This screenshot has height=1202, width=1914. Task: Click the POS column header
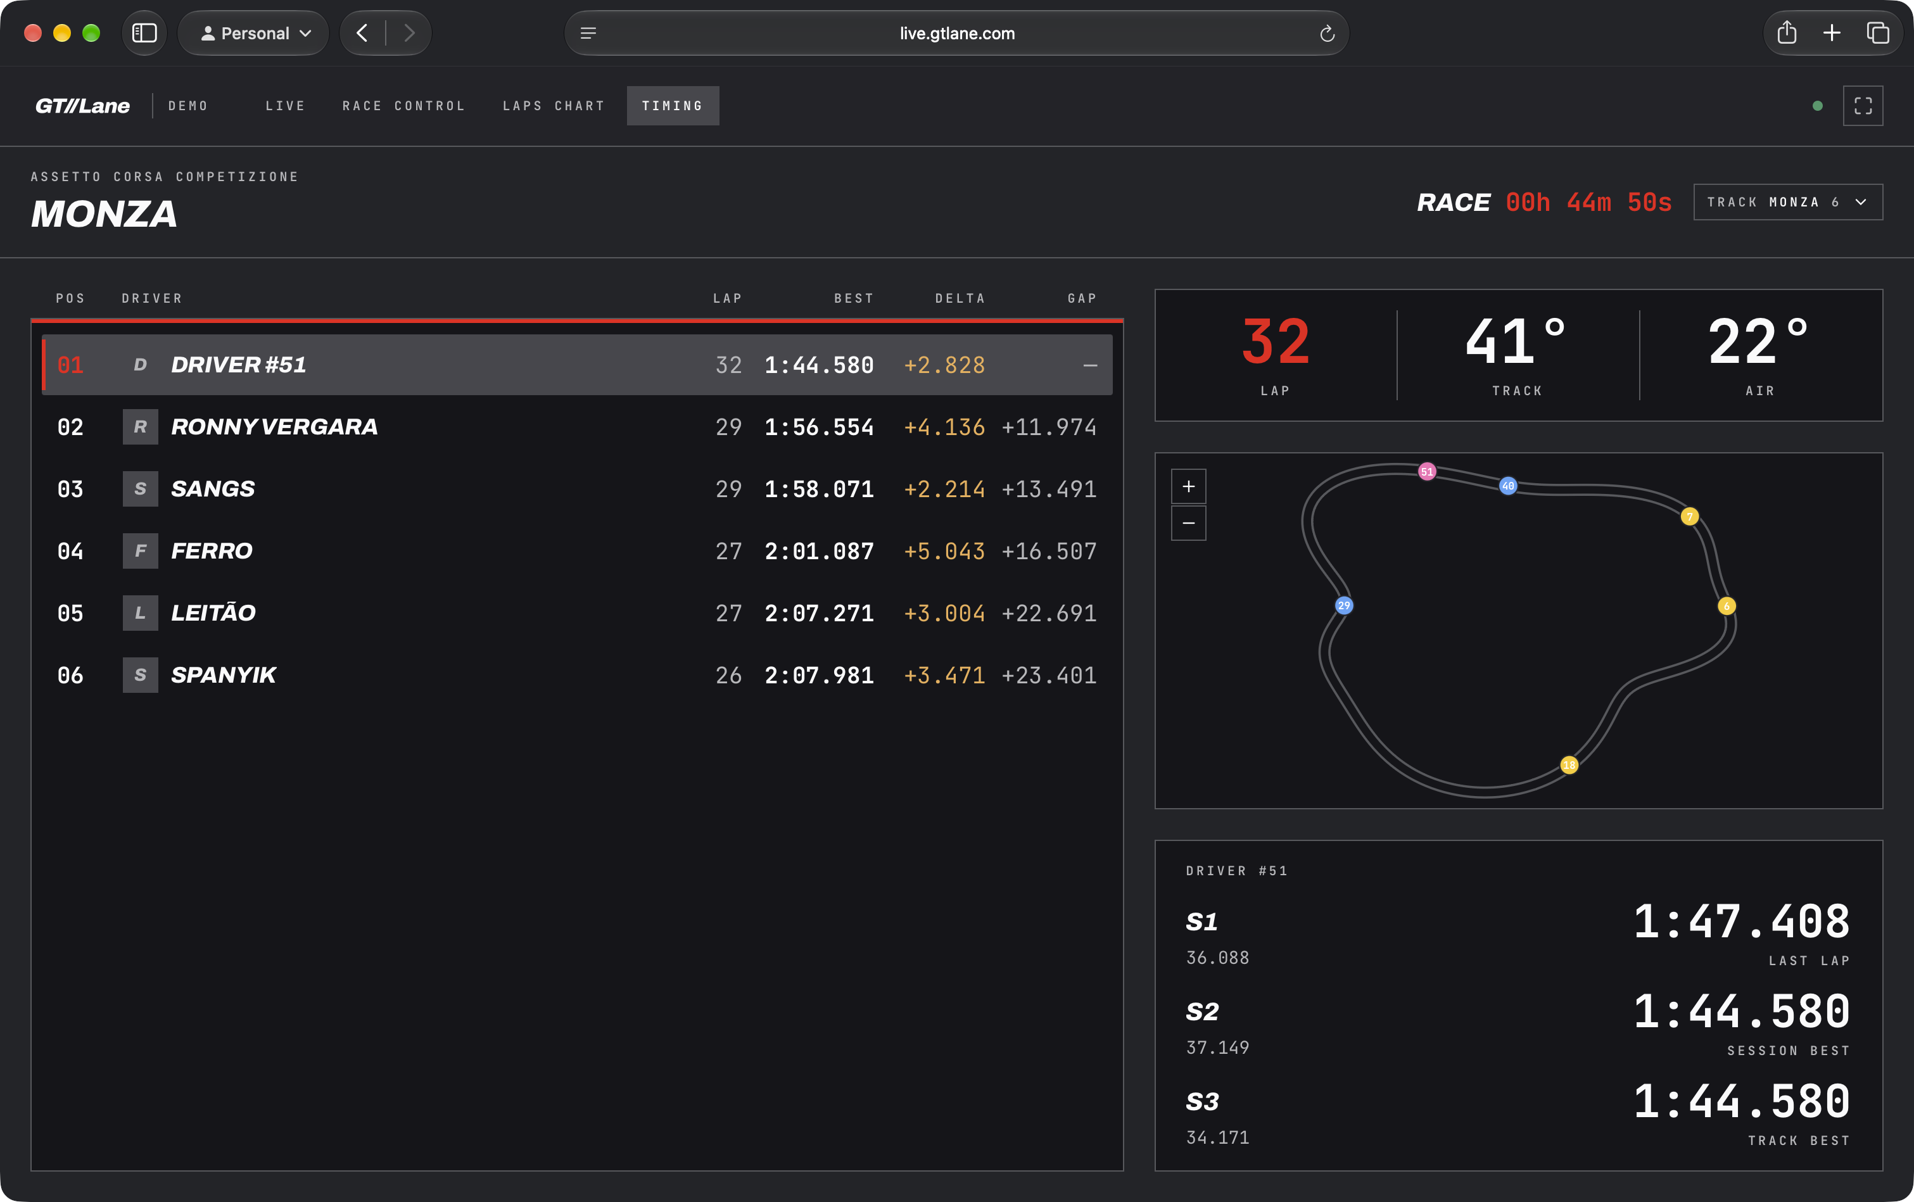tap(70, 298)
